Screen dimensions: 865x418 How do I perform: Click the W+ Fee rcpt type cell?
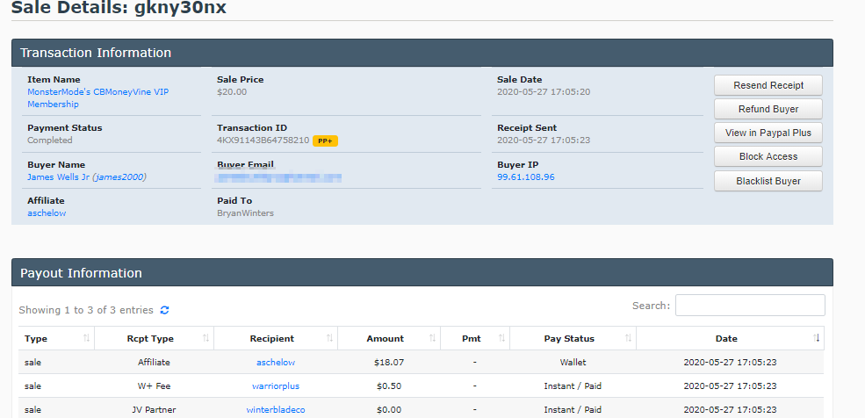[154, 386]
